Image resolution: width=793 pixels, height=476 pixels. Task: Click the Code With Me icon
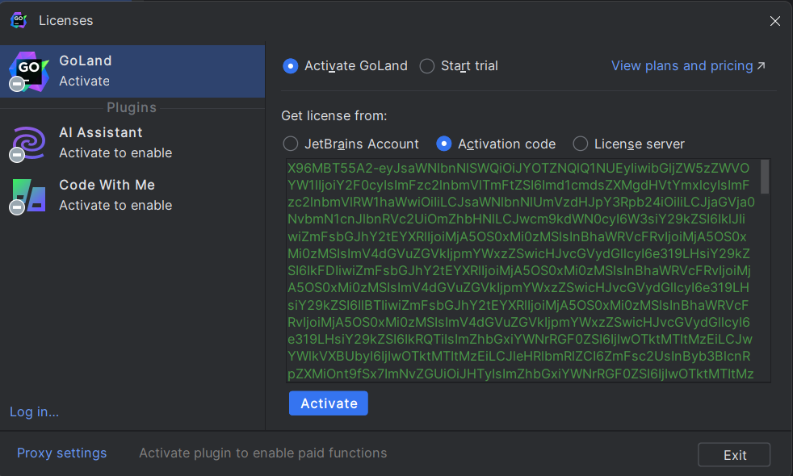pyautogui.click(x=29, y=196)
